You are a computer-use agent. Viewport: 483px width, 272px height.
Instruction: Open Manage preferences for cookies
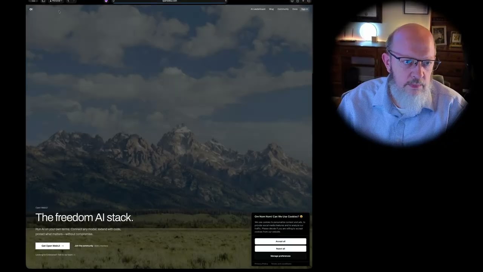pyautogui.click(x=280, y=256)
